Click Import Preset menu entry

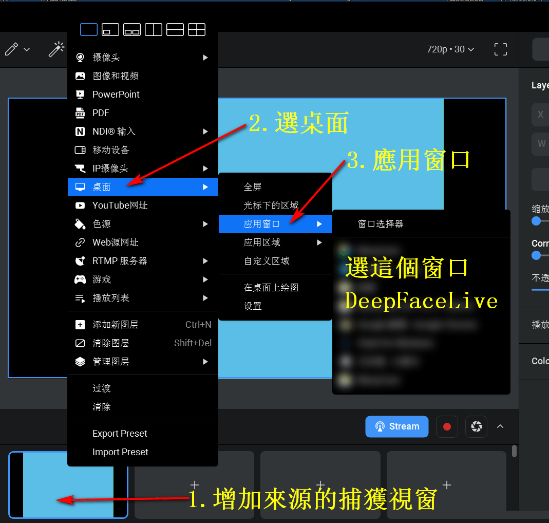142,452
